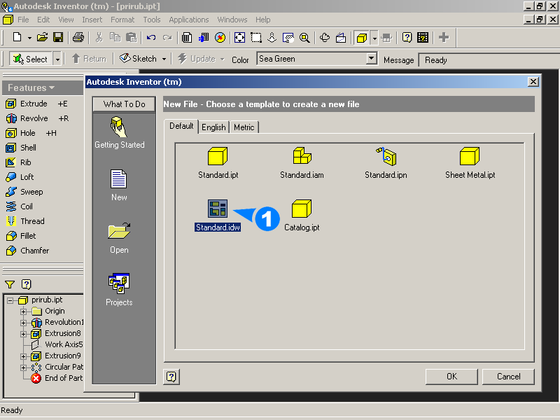Select the Extrude feature tool
This screenshot has height=420, width=560.
coord(33,104)
